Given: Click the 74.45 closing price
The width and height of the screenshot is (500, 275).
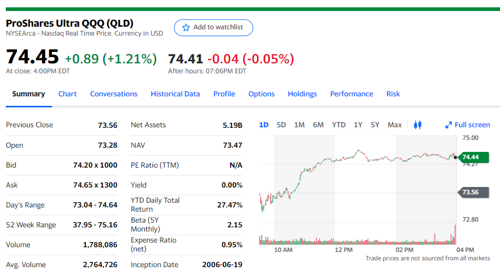Looking at the screenshot, I should point(32,57).
